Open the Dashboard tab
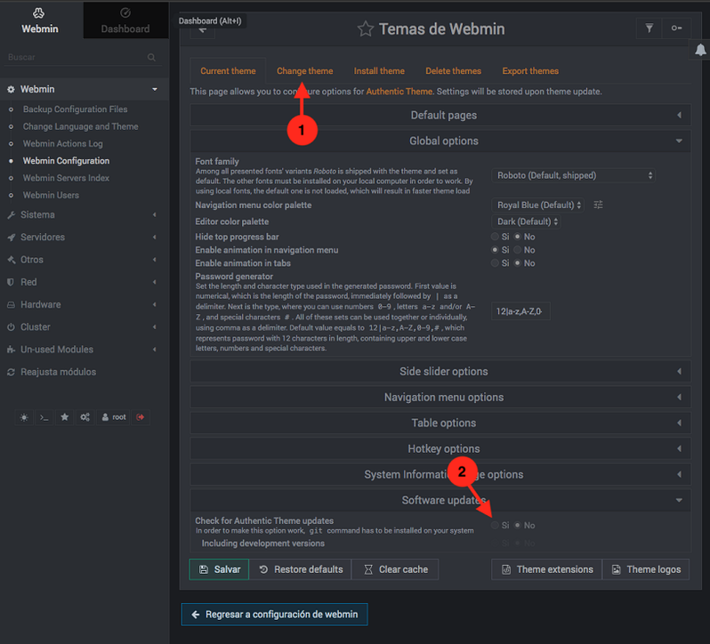 tap(125, 20)
